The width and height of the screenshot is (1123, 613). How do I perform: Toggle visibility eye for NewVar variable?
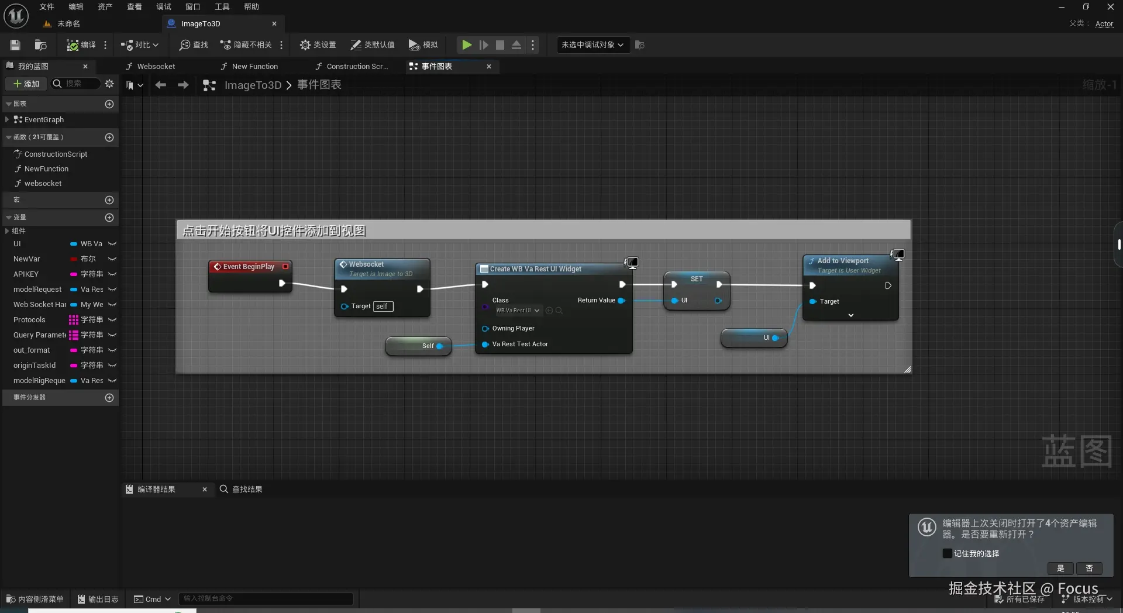coord(112,259)
